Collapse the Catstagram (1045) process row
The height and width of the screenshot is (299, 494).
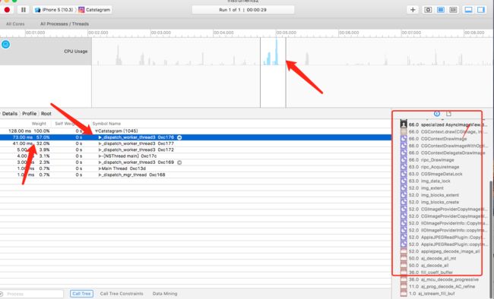pos(97,131)
